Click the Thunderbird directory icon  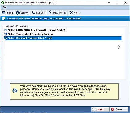tap(6, 34)
